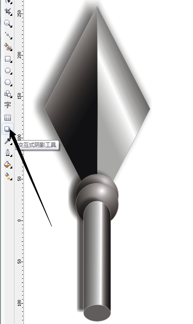Pick the Rectangle tool

click(8, 59)
